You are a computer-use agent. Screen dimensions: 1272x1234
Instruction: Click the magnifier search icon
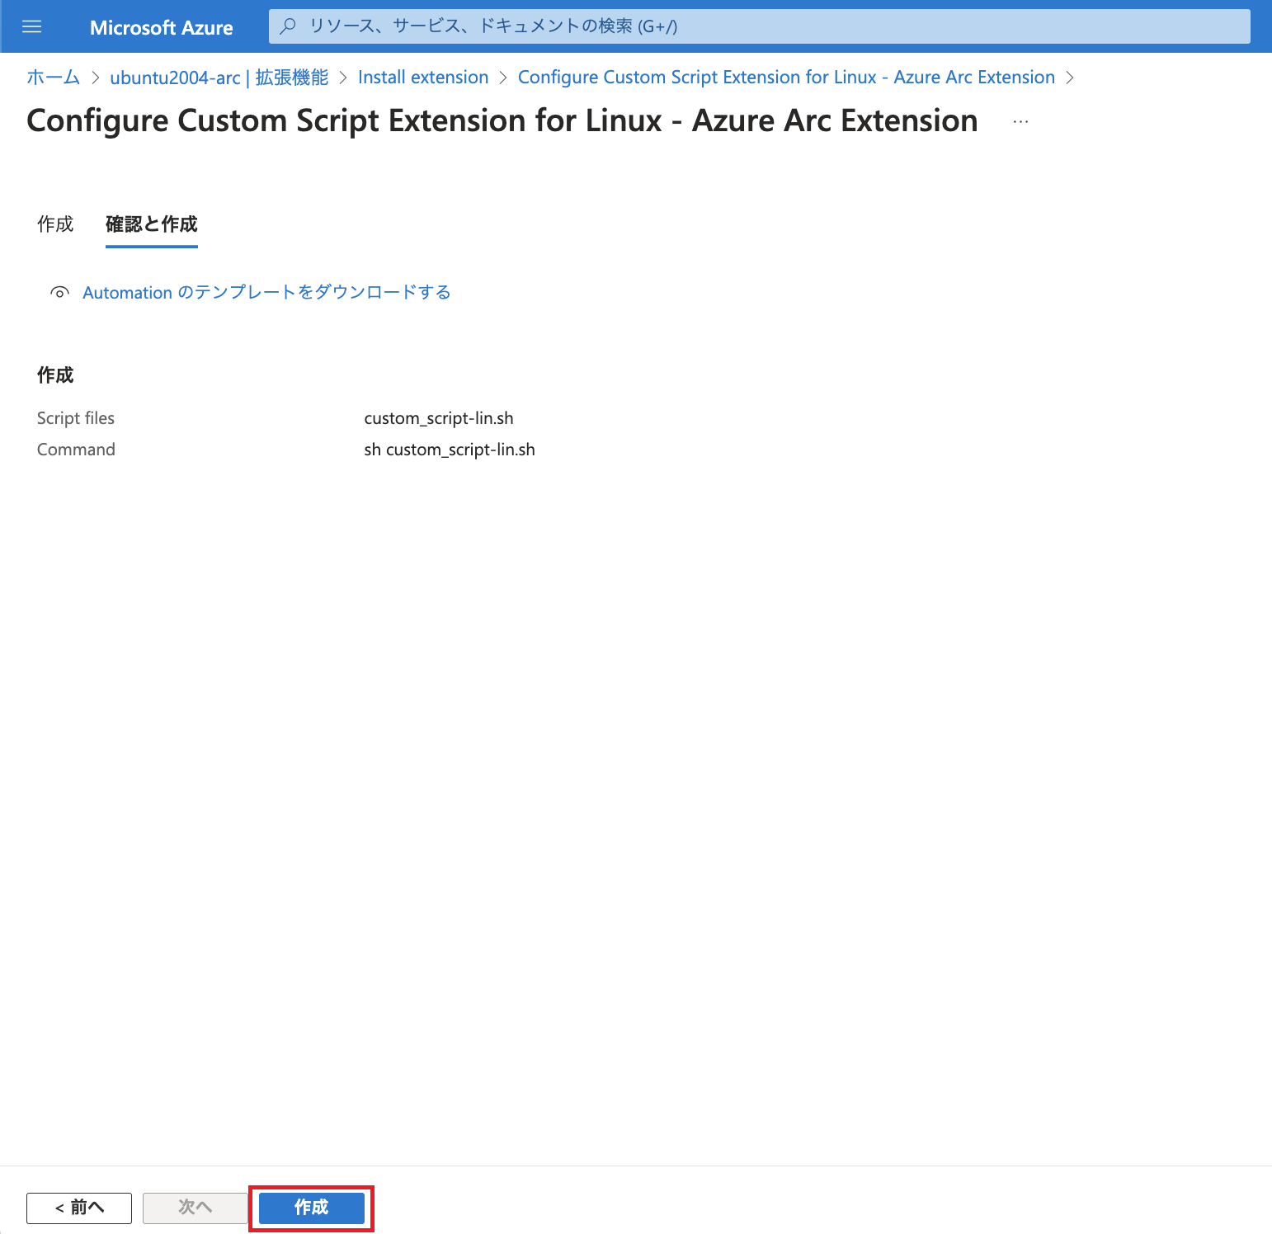[x=288, y=26]
